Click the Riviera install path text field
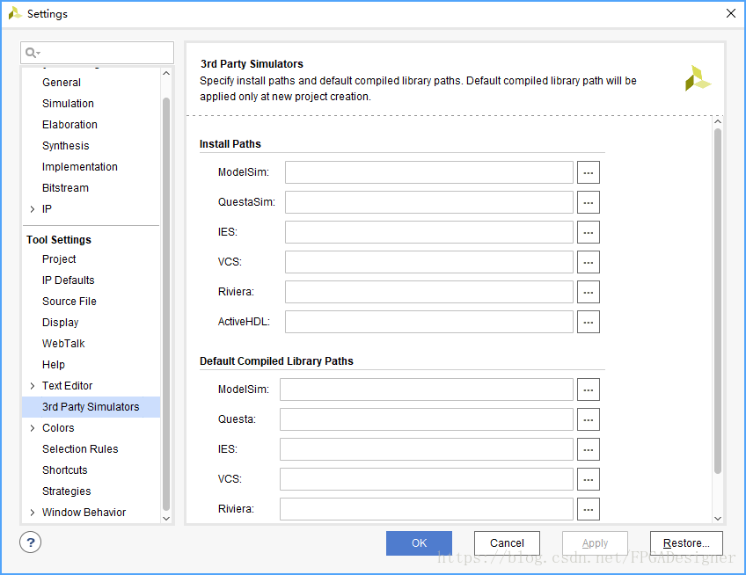 (429, 292)
